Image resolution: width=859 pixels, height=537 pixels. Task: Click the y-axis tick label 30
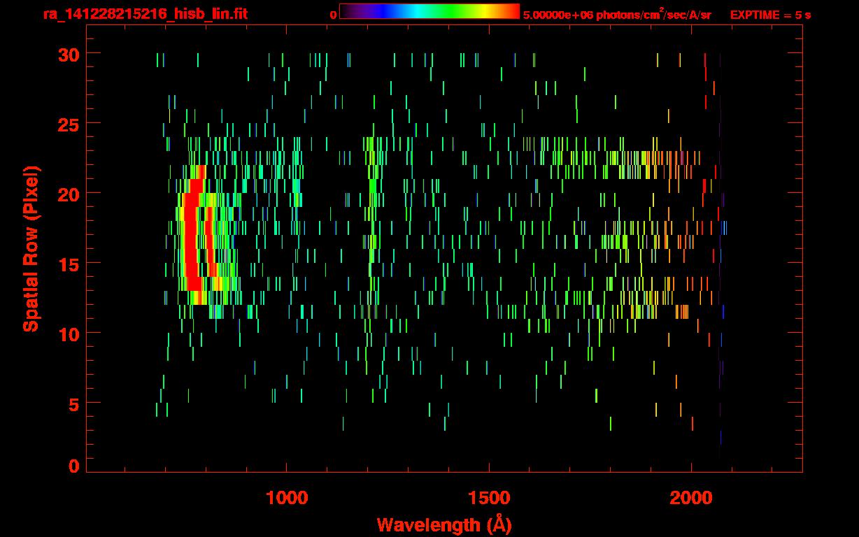68,54
